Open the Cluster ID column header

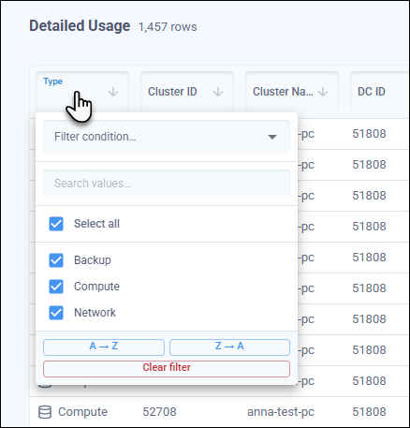click(x=187, y=92)
